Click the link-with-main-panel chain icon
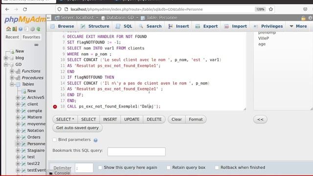 [36, 44]
